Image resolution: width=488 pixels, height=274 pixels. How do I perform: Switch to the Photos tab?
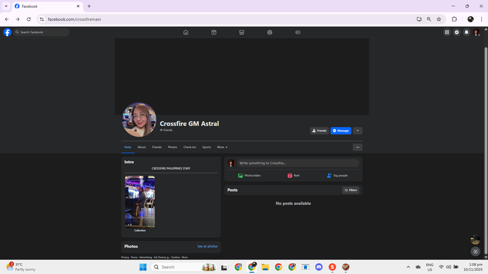pos(172,147)
